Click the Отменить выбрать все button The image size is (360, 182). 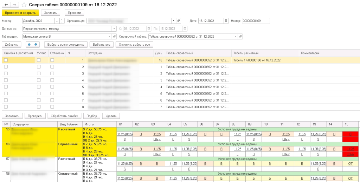pyautogui.click(x=134, y=45)
